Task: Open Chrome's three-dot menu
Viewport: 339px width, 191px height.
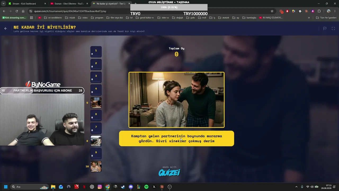Action: [x=335, y=11]
